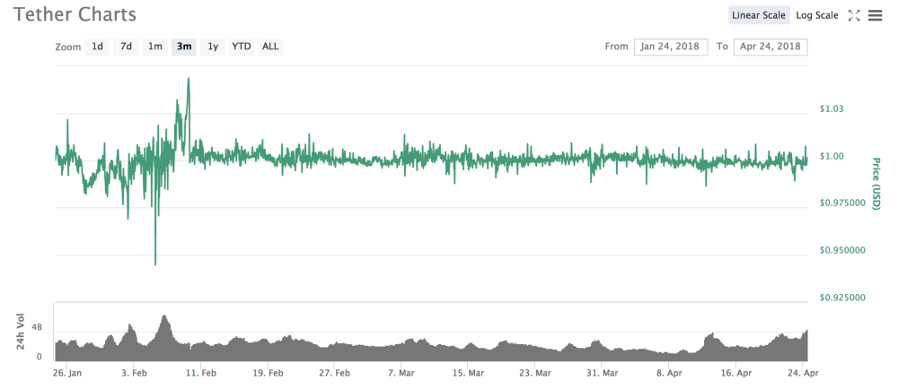Image resolution: width=898 pixels, height=389 pixels.
Task: Switch to Linear Scale
Action: point(759,15)
